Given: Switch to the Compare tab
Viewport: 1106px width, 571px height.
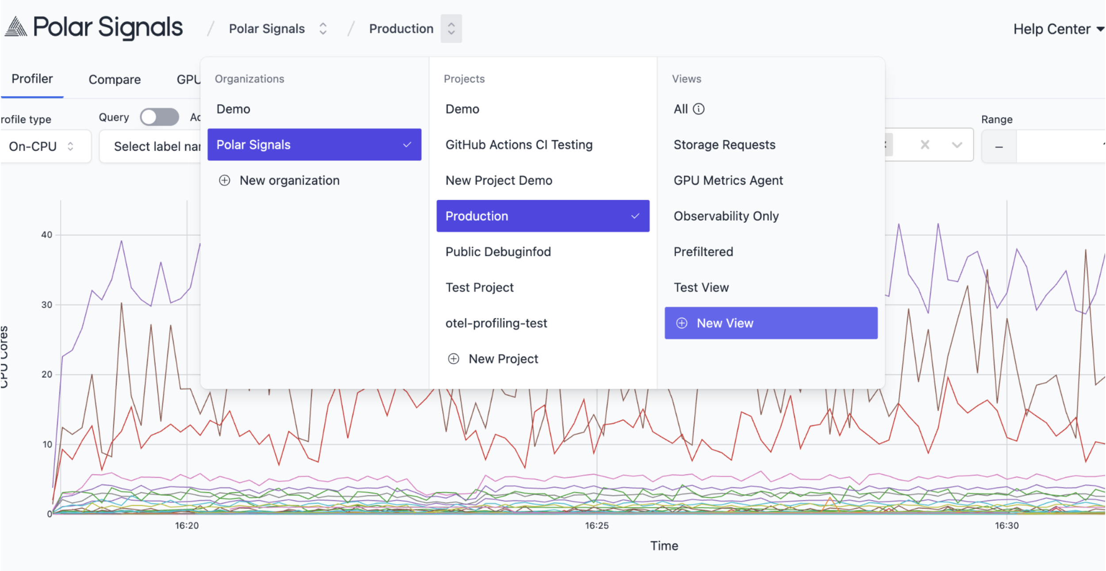Looking at the screenshot, I should coord(115,80).
